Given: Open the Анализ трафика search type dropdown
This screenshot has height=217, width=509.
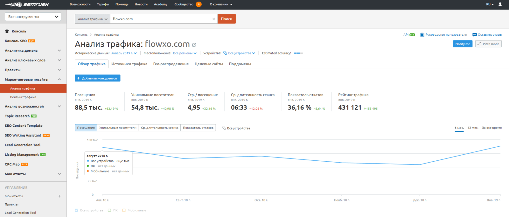Looking at the screenshot, I should (x=93, y=19).
